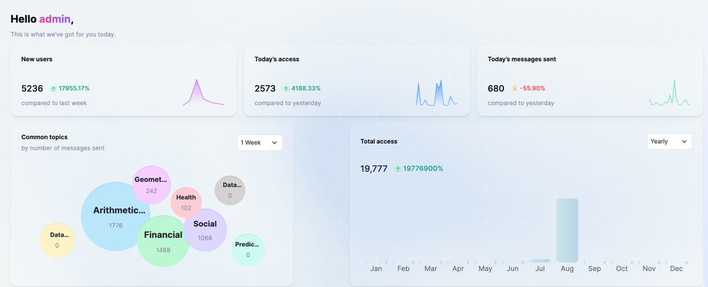Click the Today's access card title
The width and height of the screenshot is (708, 287).
pyautogui.click(x=277, y=59)
